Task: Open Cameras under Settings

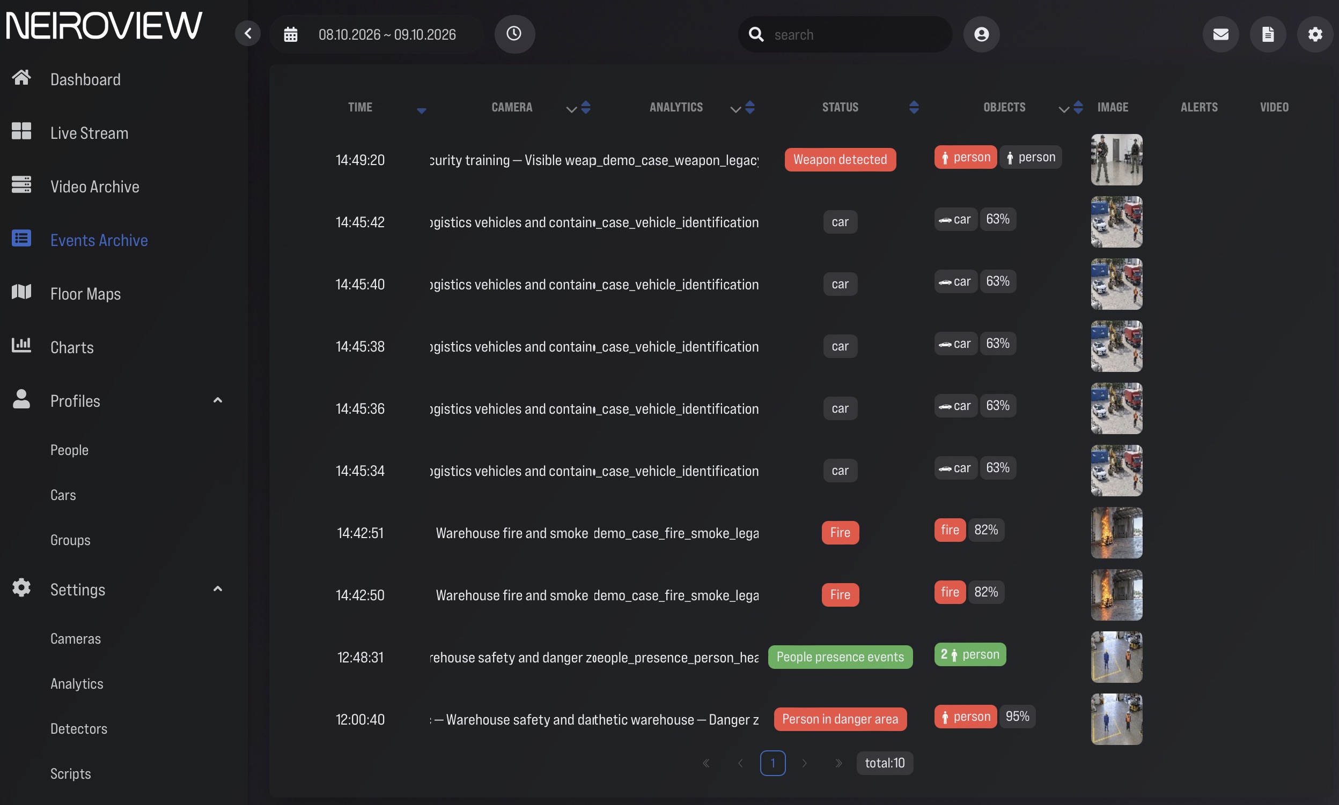Action: click(76, 639)
